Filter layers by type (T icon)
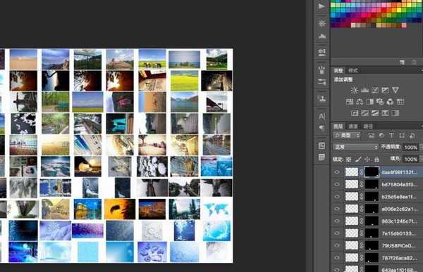 click(x=391, y=136)
